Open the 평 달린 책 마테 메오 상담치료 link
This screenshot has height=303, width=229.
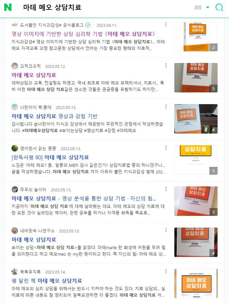point(47,281)
